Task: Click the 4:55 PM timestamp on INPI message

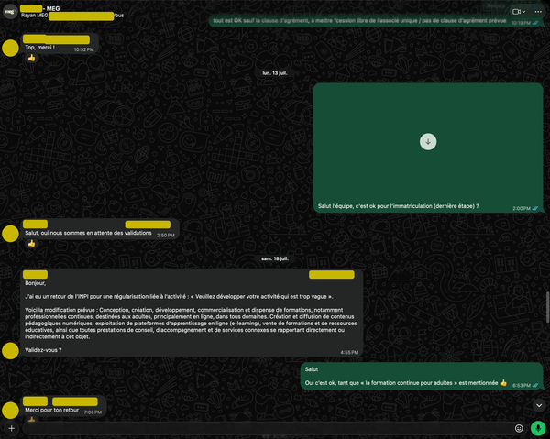Action: coord(349,353)
